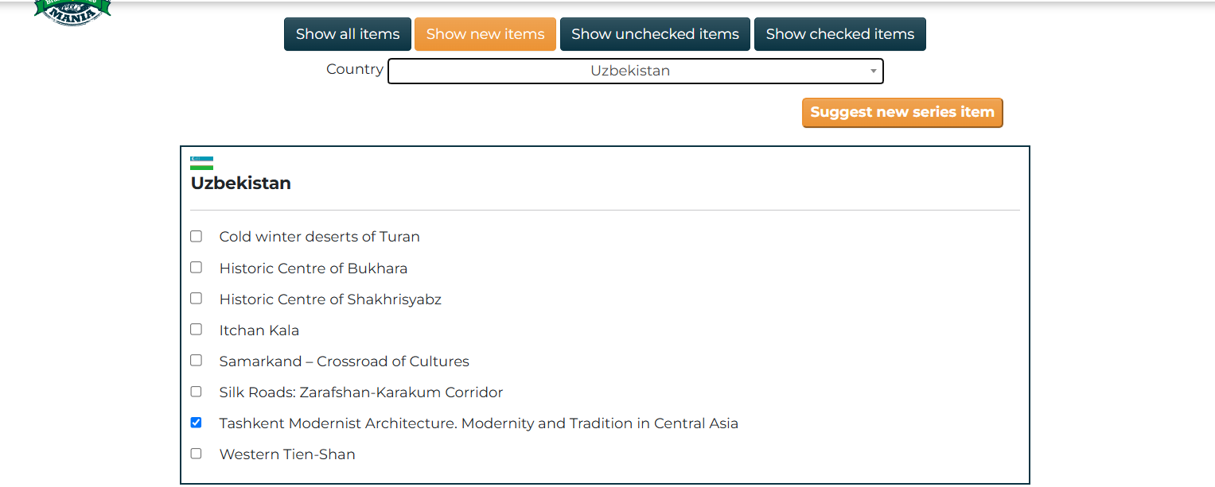Click the Western Tien-Shan label text
The width and height of the screenshot is (1215, 487).
tap(287, 454)
